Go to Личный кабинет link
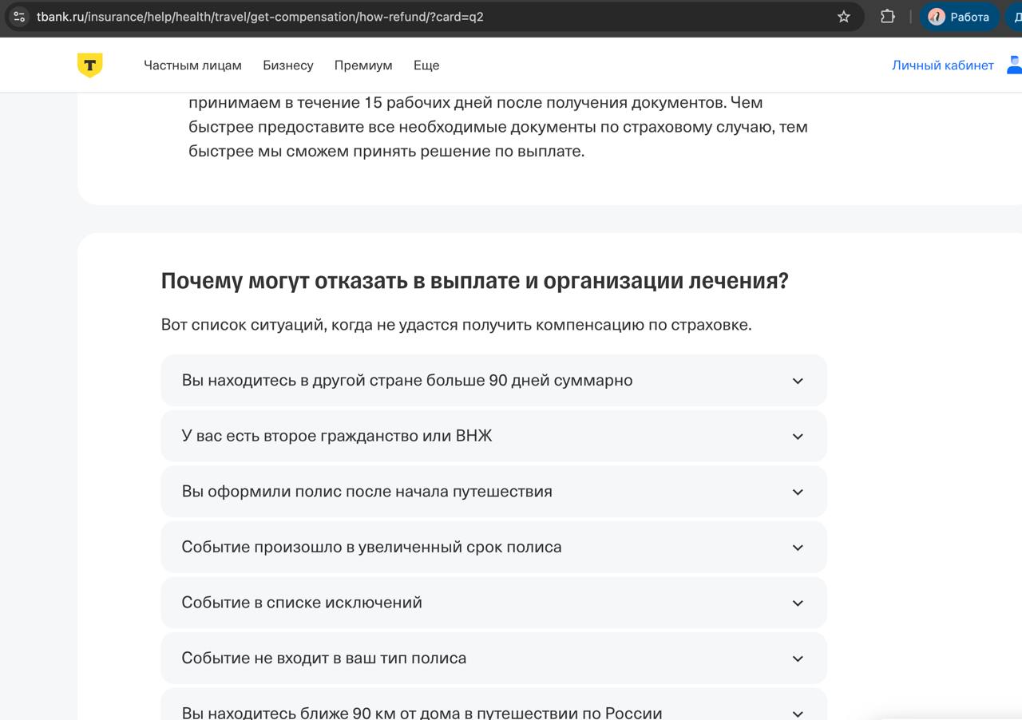This screenshot has width=1022, height=720. pyautogui.click(x=942, y=65)
